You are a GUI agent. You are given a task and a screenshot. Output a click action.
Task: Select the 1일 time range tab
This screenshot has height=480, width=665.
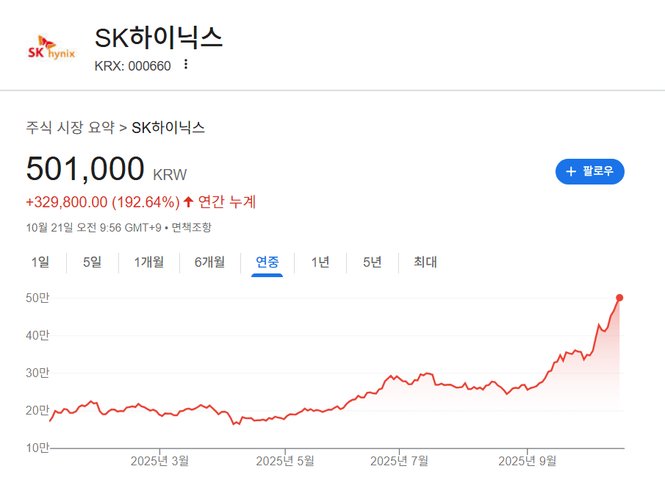click(40, 262)
